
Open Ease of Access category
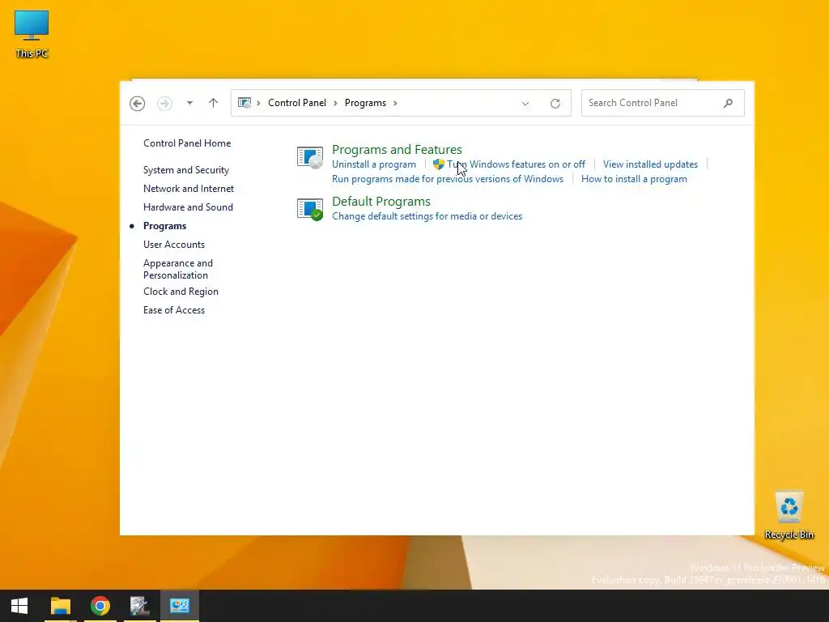click(174, 310)
